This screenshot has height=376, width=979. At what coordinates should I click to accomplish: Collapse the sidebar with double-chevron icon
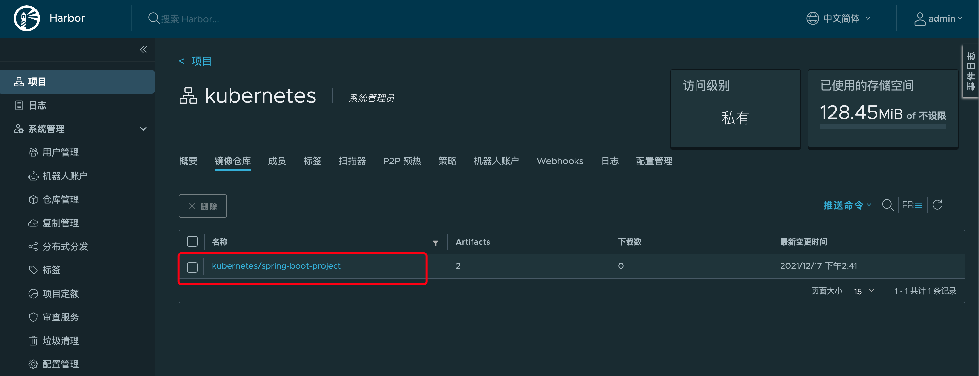click(143, 50)
